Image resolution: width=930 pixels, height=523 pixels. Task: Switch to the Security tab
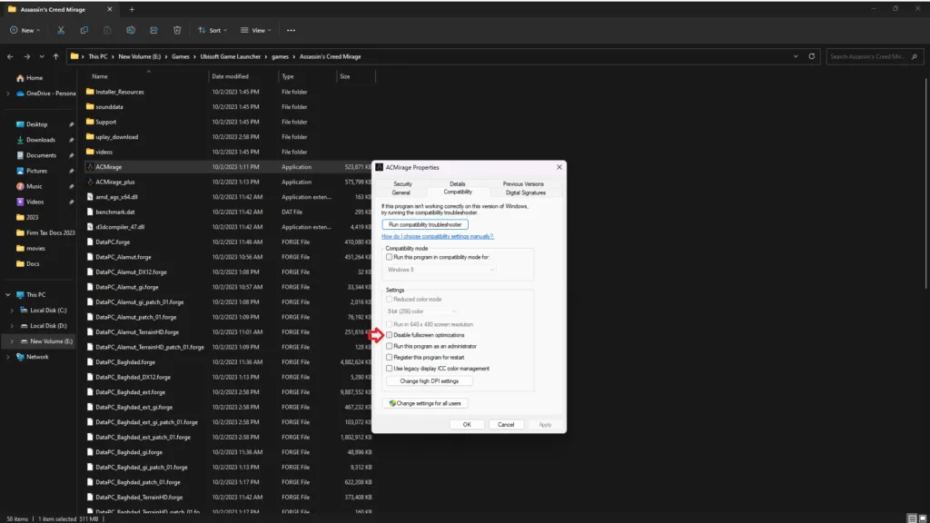point(402,183)
